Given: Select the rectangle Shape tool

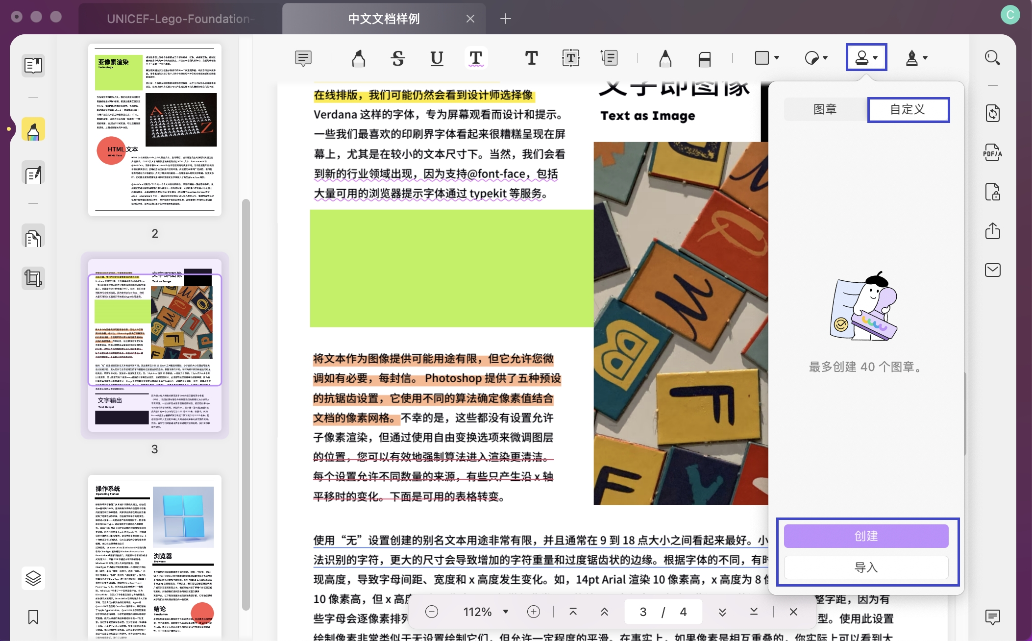Looking at the screenshot, I should [x=762, y=58].
